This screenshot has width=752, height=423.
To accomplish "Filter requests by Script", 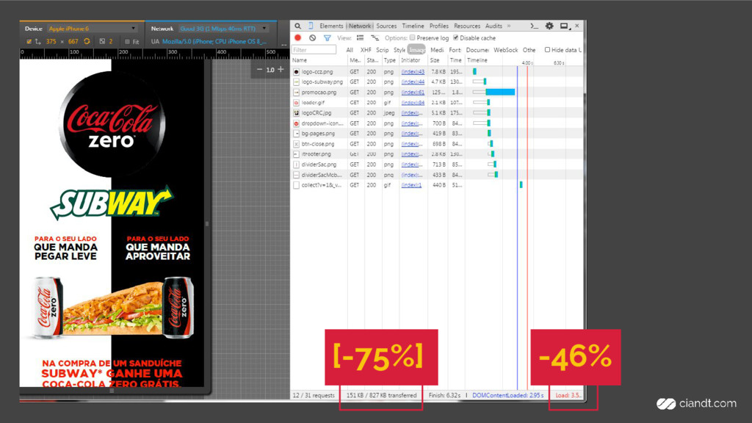I will [x=382, y=50].
